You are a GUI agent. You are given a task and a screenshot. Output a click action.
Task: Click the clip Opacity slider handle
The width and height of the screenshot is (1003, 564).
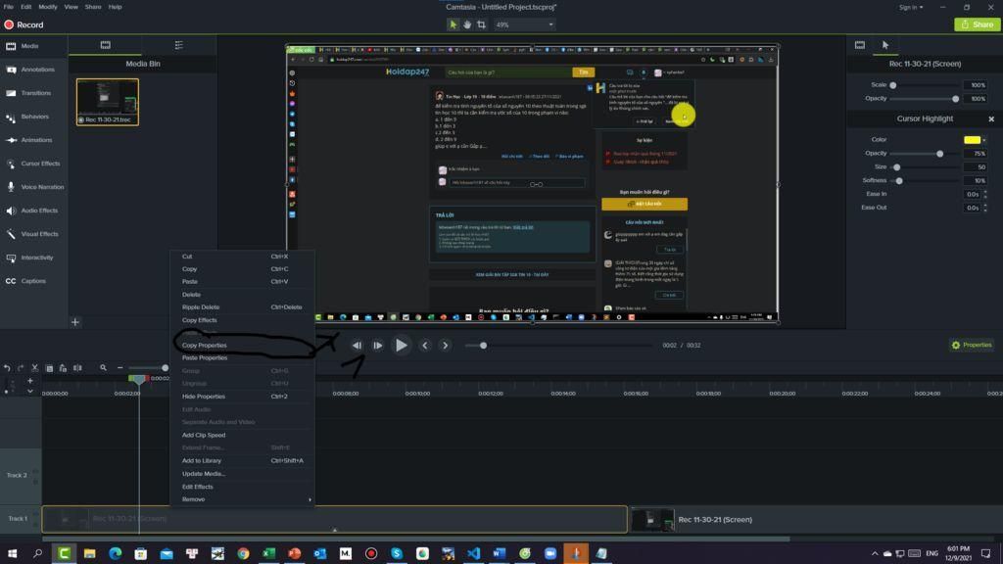tap(956, 99)
